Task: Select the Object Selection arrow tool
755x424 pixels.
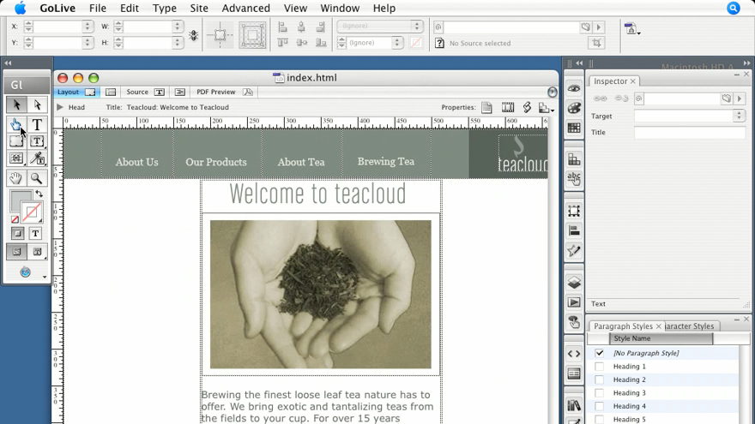Action: click(16, 105)
